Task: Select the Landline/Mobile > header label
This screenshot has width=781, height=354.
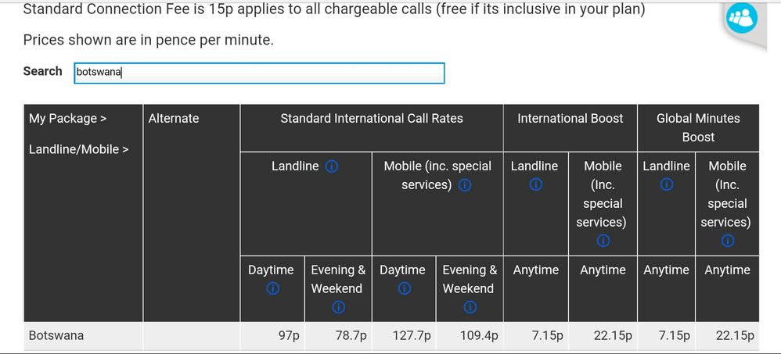Action: (x=78, y=149)
